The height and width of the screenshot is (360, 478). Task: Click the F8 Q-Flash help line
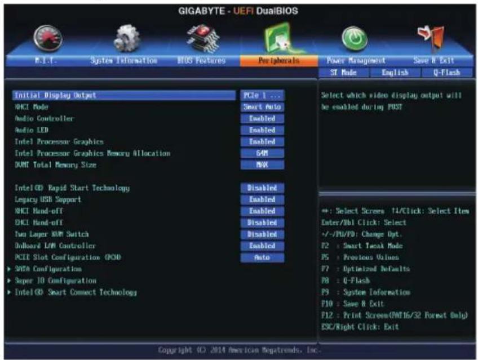coord(346,281)
